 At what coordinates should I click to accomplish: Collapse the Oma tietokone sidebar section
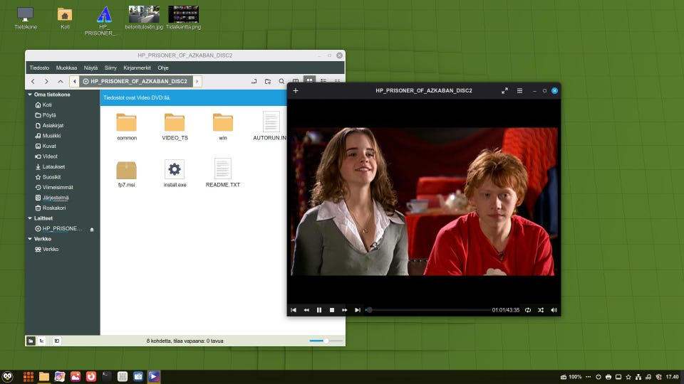(x=30, y=94)
